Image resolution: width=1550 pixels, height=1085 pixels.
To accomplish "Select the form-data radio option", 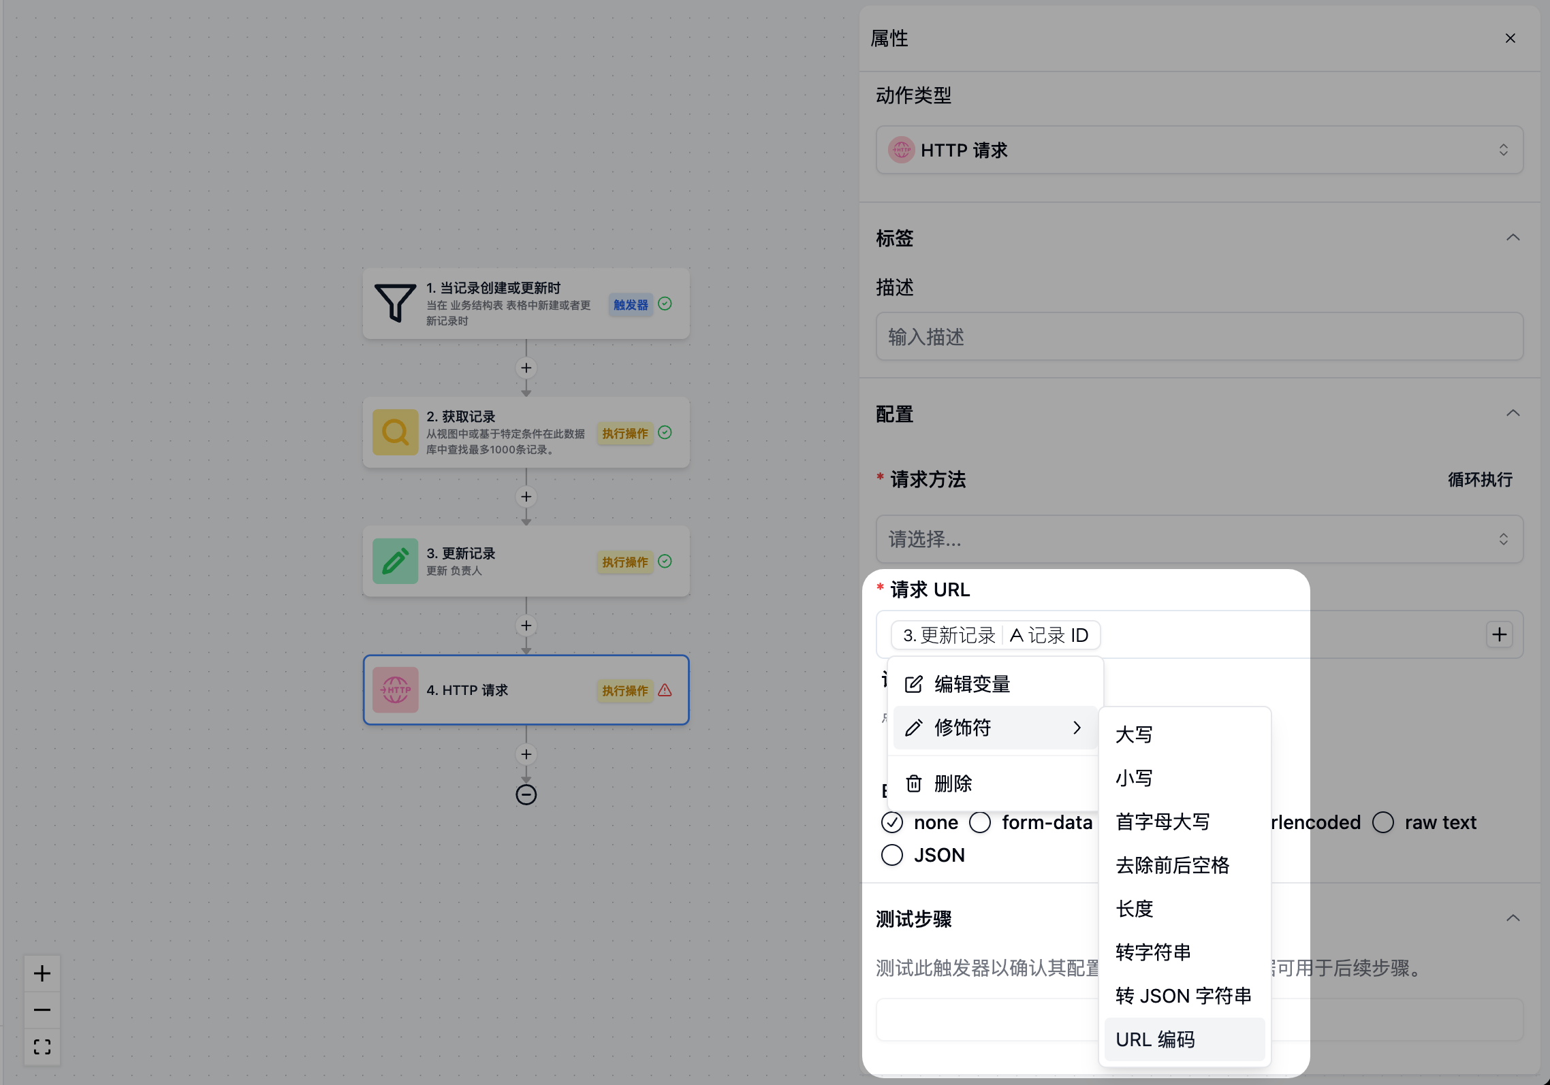I will [x=980, y=822].
